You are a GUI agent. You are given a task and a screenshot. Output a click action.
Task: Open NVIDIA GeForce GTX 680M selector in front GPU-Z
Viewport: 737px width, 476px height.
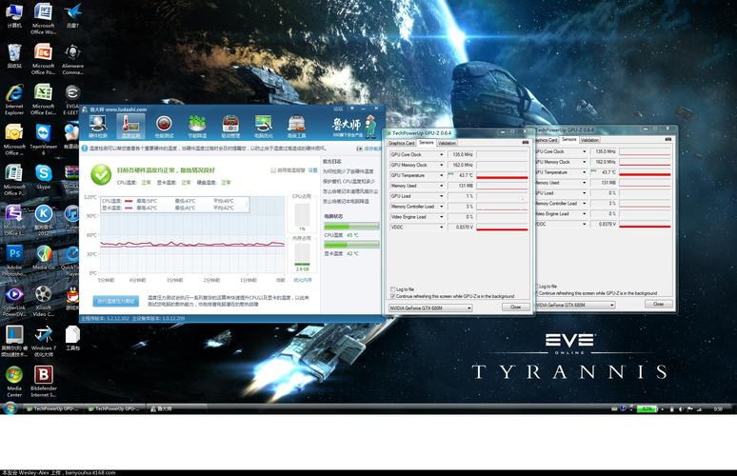(430, 307)
